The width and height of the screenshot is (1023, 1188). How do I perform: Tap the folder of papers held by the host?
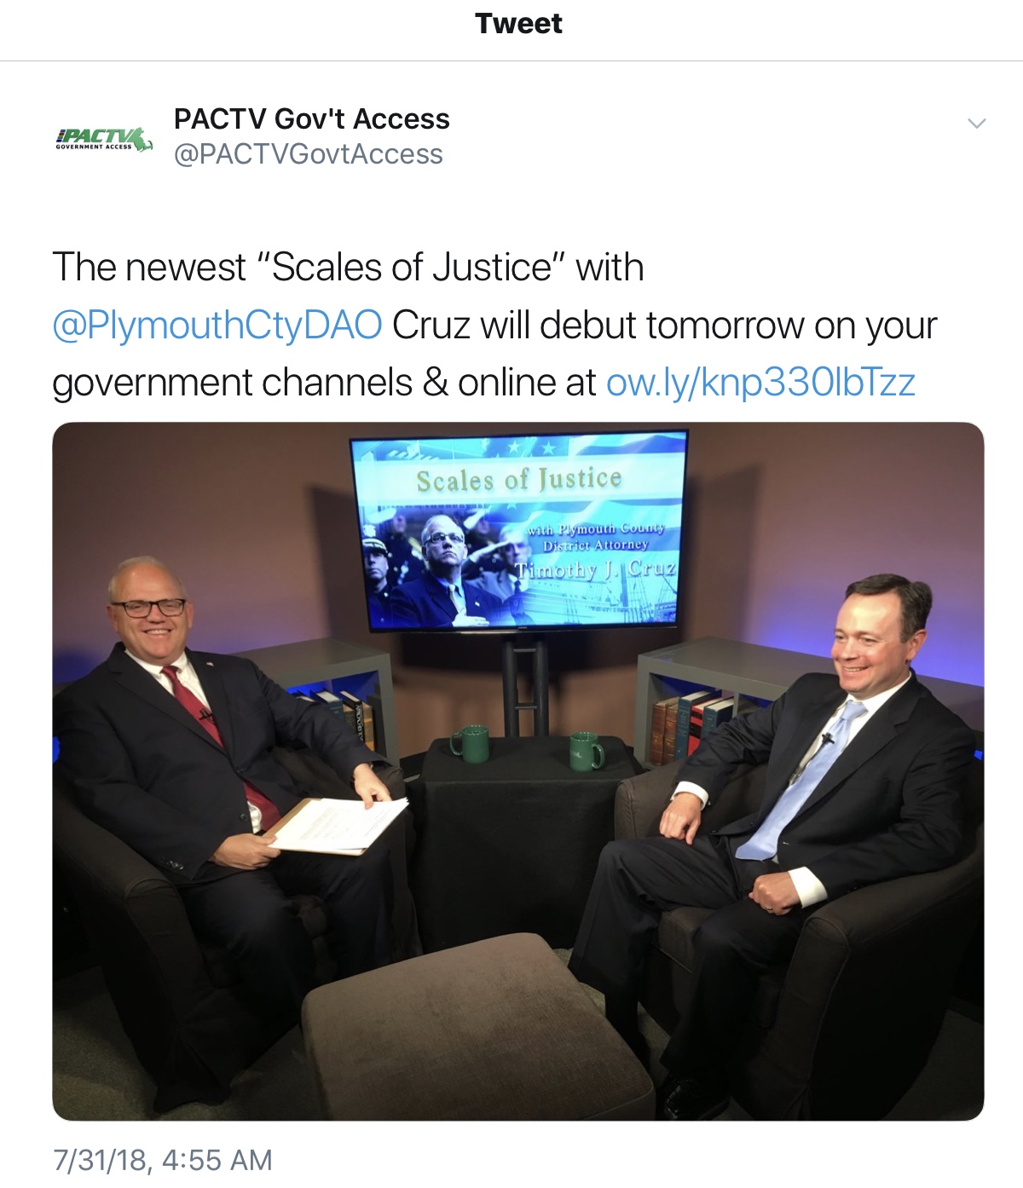pyautogui.click(x=338, y=823)
